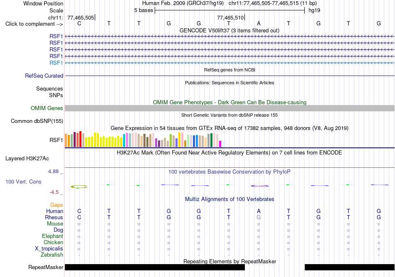Click the '100 Vert. Cons' side label

click(x=23, y=181)
